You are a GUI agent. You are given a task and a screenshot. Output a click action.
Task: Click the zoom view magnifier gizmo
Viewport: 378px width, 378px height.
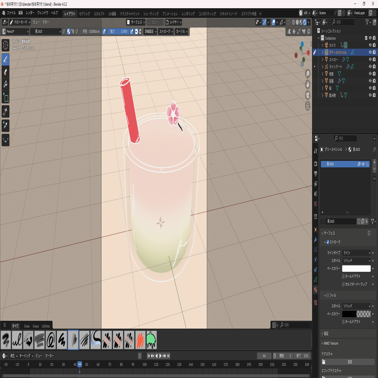[x=308, y=74]
